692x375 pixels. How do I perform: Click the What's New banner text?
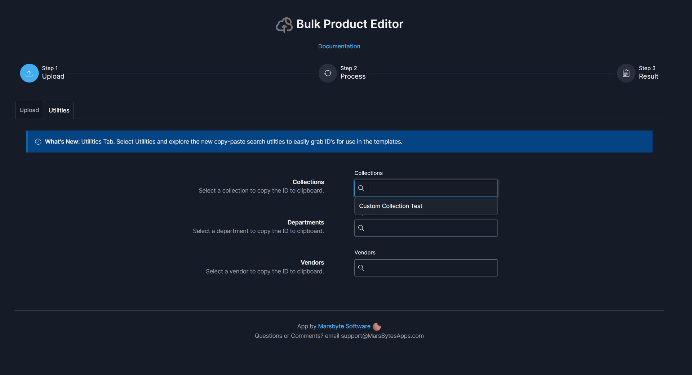[223, 141]
